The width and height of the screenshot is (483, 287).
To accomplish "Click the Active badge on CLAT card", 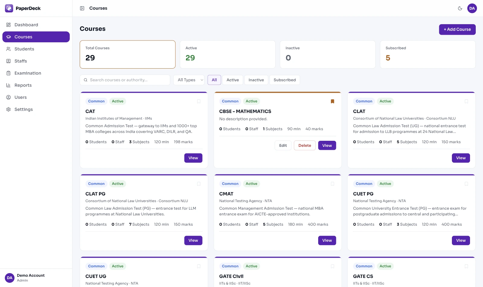I will (x=385, y=101).
